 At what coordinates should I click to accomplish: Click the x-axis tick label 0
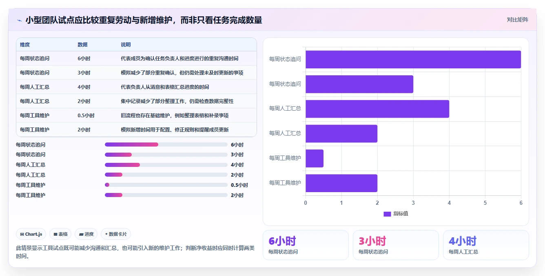point(306,203)
